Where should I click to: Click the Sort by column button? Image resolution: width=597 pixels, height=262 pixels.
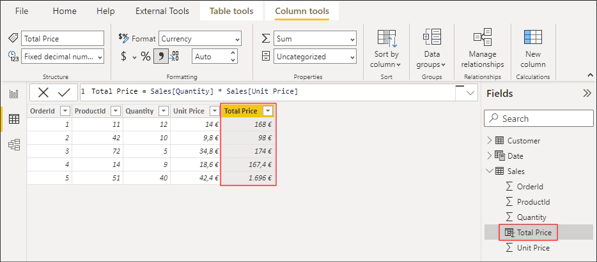point(387,48)
